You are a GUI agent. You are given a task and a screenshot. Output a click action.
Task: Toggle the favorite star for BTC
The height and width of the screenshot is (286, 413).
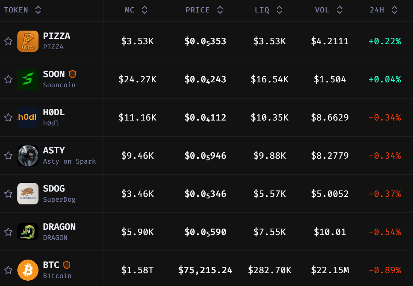8,270
